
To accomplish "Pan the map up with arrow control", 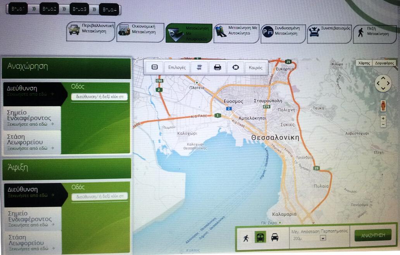I will (x=383, y=78).
